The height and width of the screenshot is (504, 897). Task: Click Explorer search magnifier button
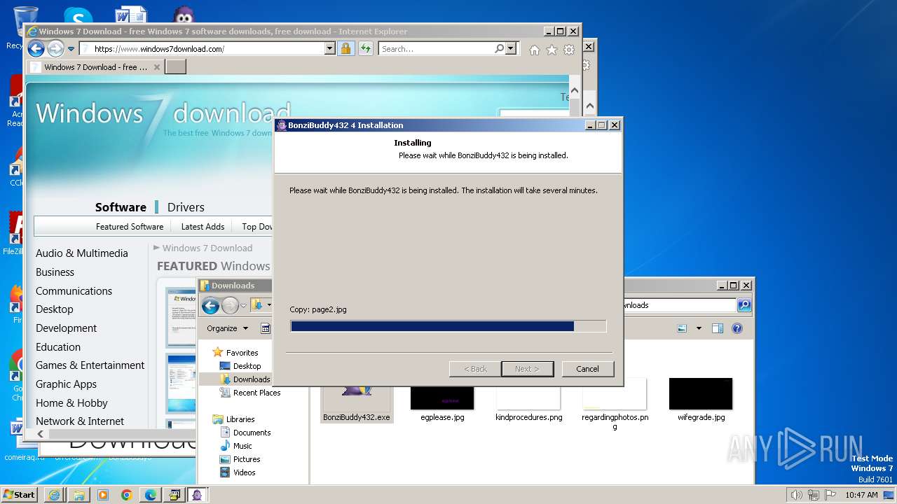744,305
